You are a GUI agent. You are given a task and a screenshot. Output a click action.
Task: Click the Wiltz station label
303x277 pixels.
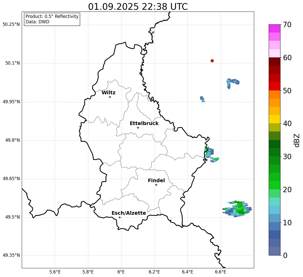click(x=109, y=93)
